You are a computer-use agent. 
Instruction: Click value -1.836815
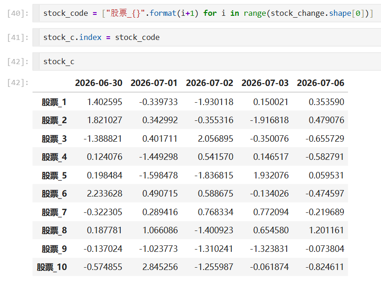pos(214,175)
